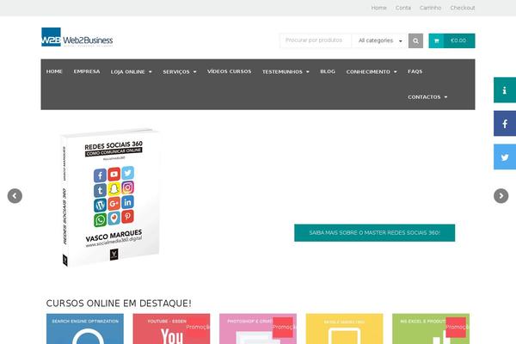Screen dimensions: 516x344
Task: Click the Cursos Online em Destaque heading
Action: (119, 304)
